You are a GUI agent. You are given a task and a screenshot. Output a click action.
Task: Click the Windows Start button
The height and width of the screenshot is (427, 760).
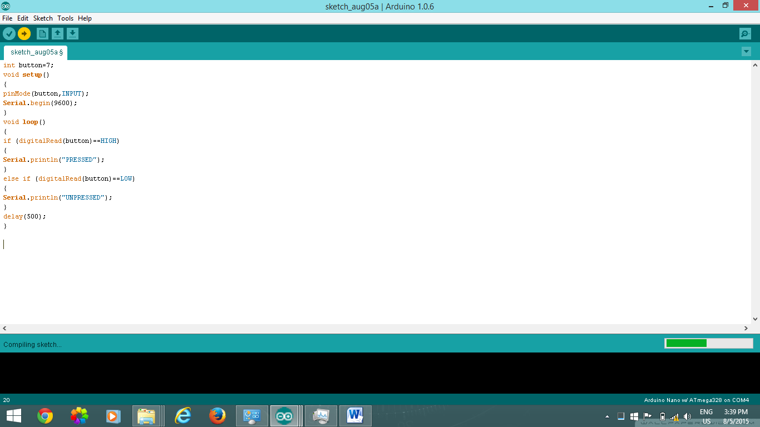click(x=14, y=416)
